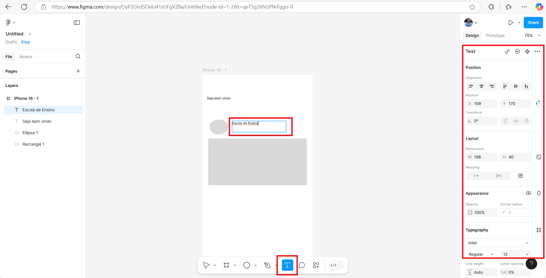Align horizontal centers

click(481, 86)
